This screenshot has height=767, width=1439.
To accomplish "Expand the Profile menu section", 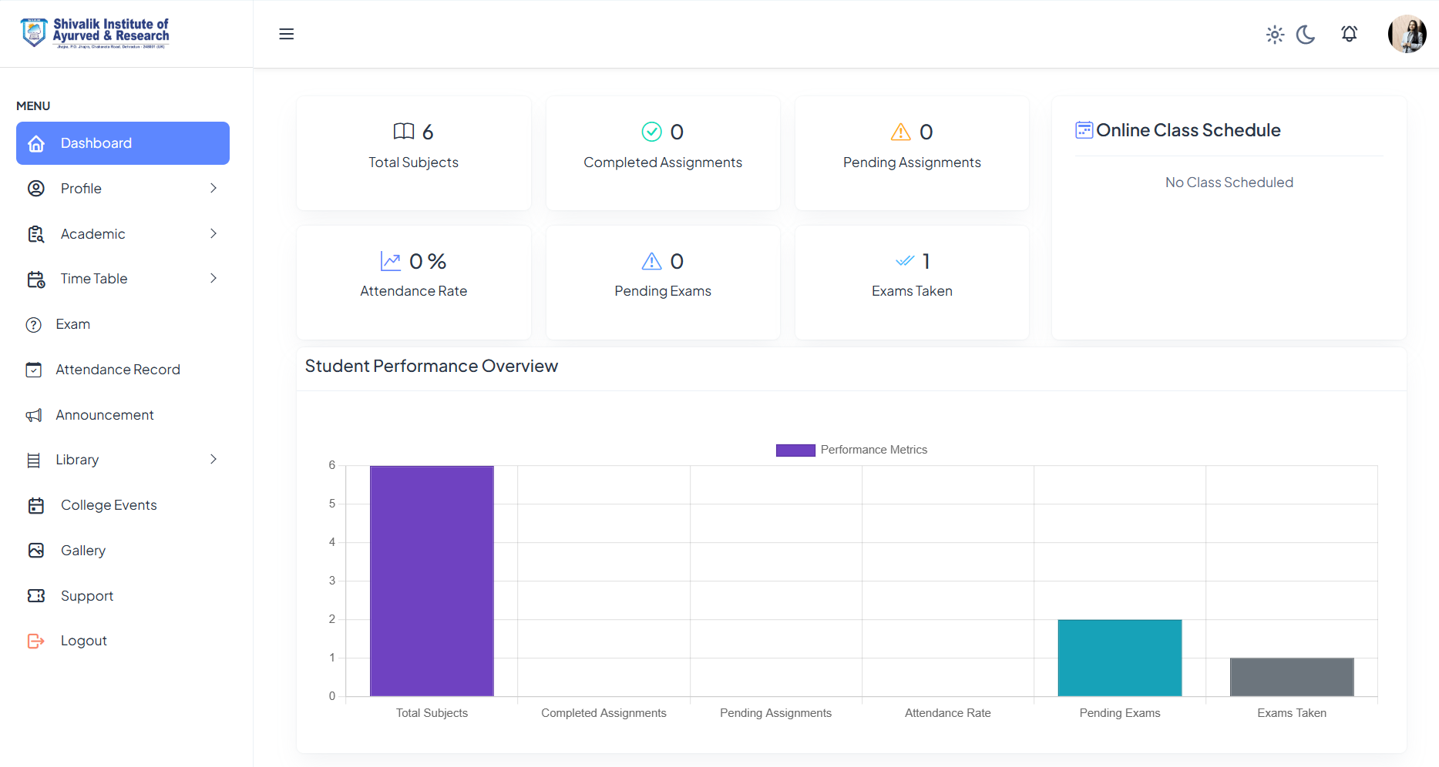I will pyautogui.click(x=213, y=188).
